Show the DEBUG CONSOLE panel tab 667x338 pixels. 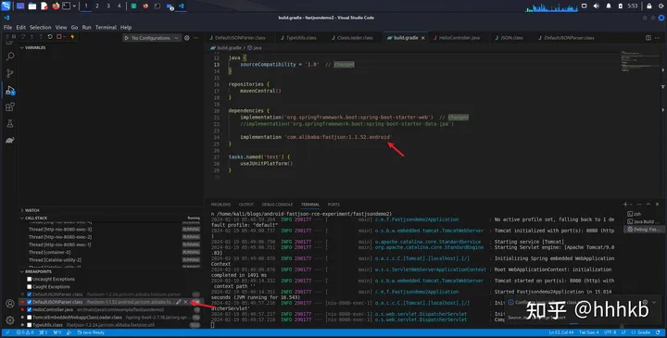click(277, 205)
